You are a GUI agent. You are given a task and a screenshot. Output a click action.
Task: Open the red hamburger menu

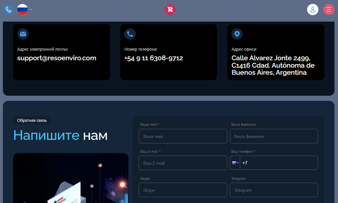[x=329, y=9]
